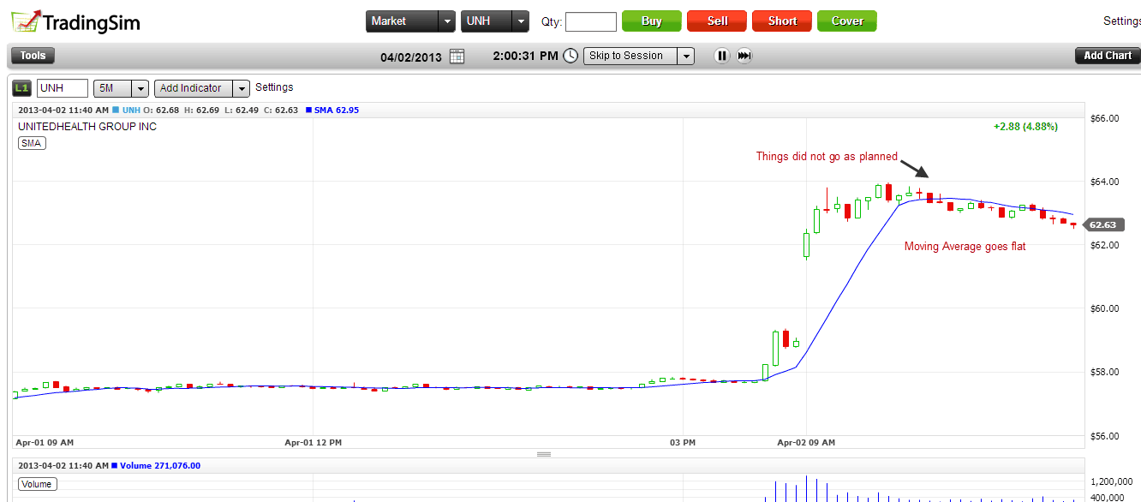Open the calendar date picker icon

click(457, 57)
